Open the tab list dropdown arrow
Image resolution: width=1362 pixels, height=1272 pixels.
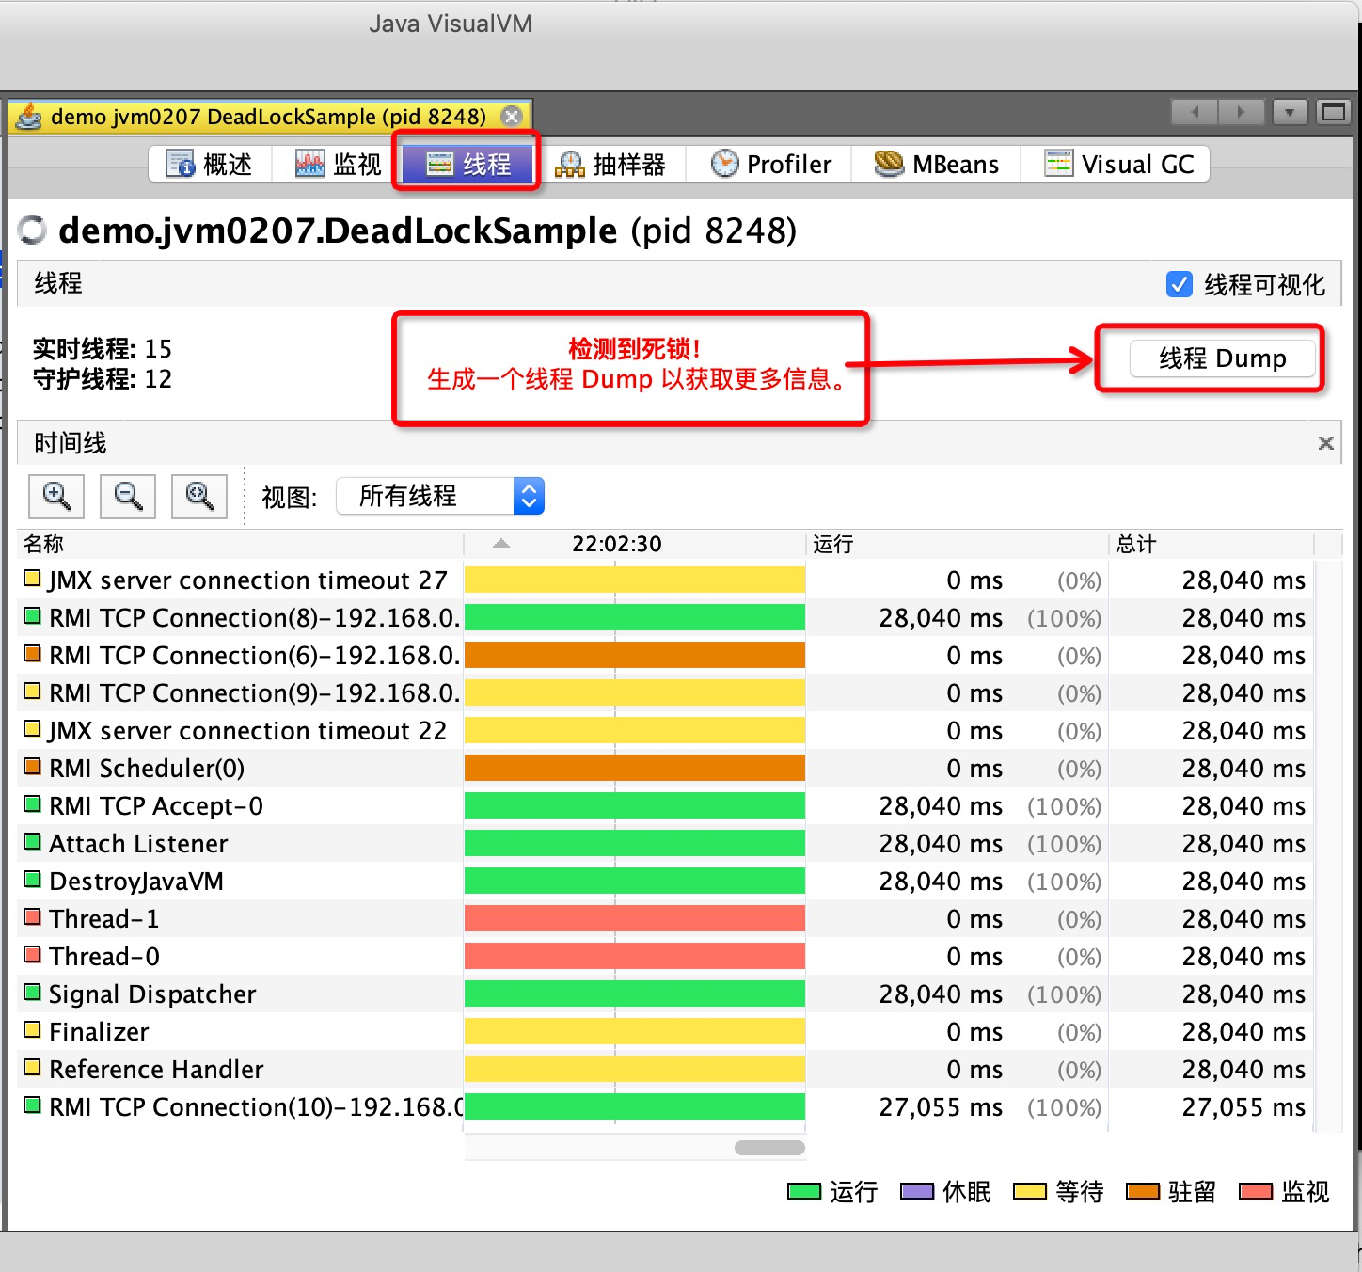tap(1289, 112)
